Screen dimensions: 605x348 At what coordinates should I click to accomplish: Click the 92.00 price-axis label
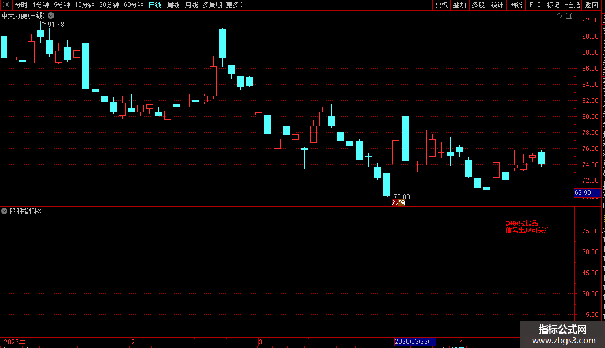point(590,20)
